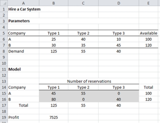Select Available value 100 in row 6
Image resolution: width=160 pixels, height=123 pixels.
click(148, 39)
